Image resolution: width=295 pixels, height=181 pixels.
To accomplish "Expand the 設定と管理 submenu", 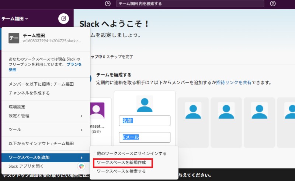I will pyautogui.click(x=45, y=116).
